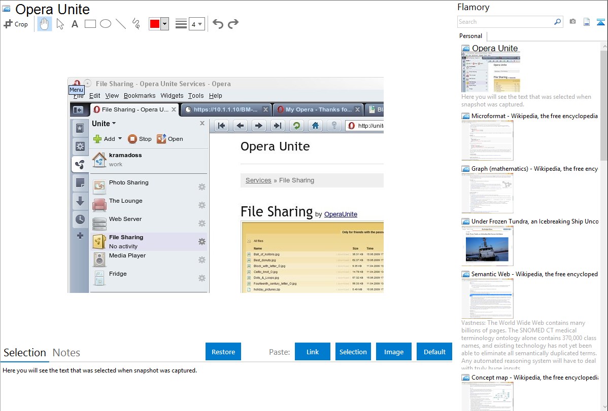The width and height of the screenshot is (608, 411).
Task: Click Photo Sharing settings gear
Action: [202, 186]
